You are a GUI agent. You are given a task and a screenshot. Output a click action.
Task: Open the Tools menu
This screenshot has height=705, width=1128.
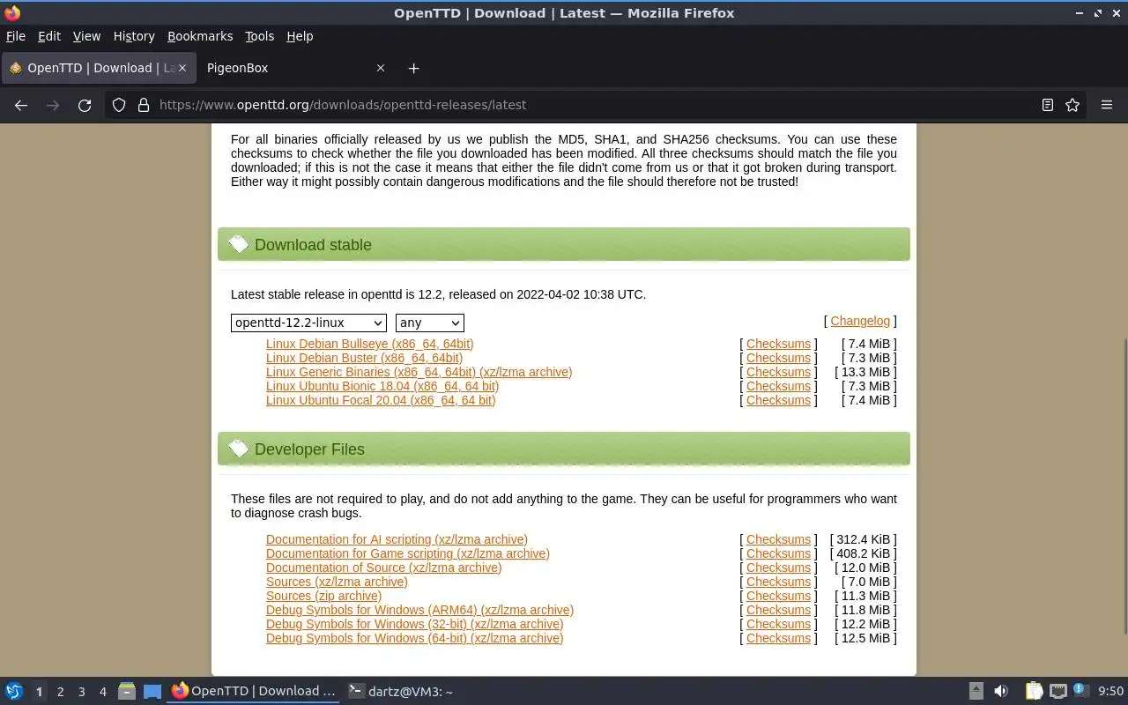click(259, 36)
